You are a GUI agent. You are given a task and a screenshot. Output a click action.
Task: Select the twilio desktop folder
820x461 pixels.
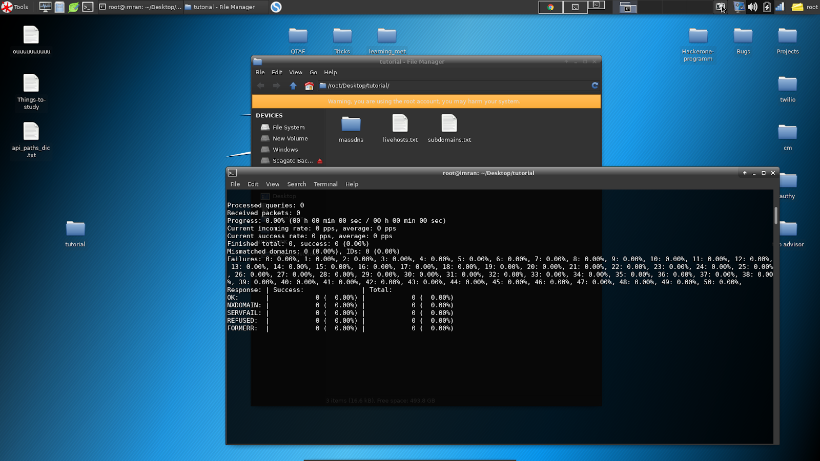(x=788, y=89)
